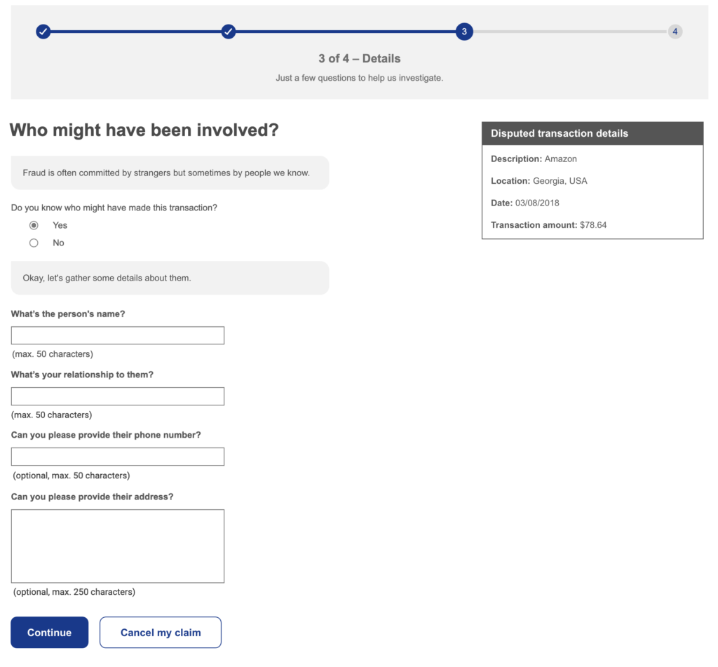
Task: Click the '3 of 4 – Details' heading
Action: pyautogui.click(x=360, y=59)
